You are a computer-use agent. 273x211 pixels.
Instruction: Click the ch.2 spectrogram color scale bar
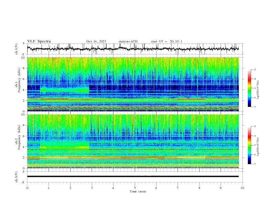point(249,145)
